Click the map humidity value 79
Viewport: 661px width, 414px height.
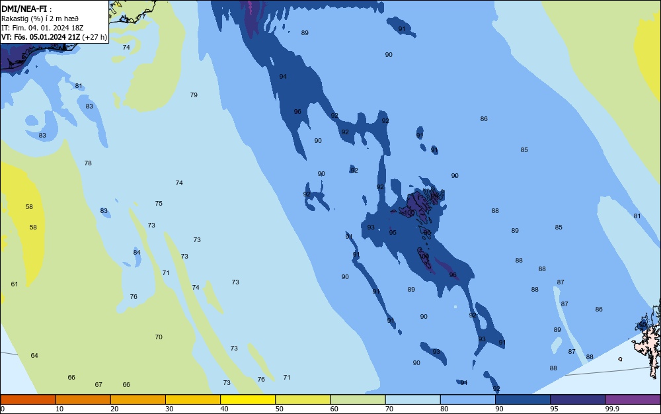coord(194,95)
